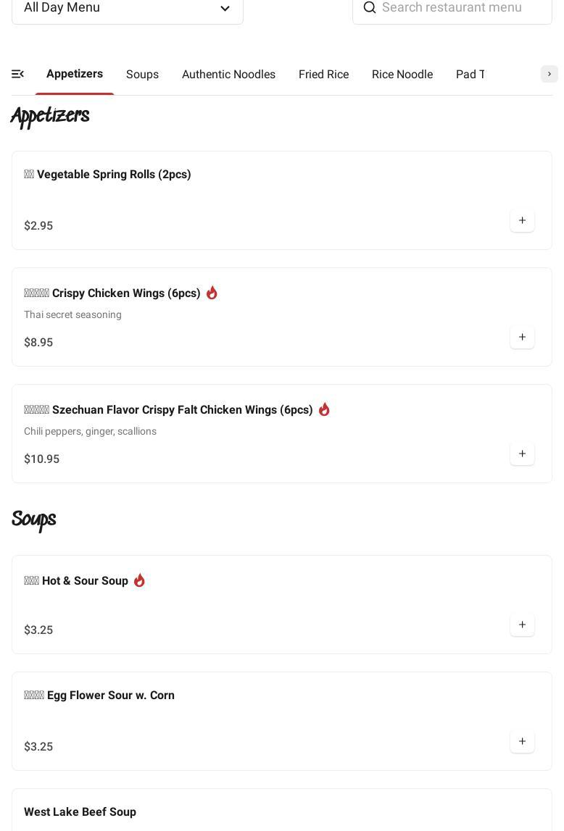Add Hot & Sour Soup to order

(x=522, y=625)
